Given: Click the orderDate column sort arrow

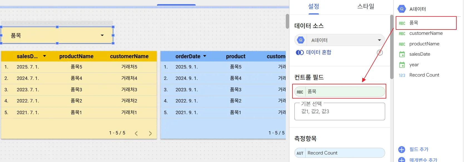Looking at the screenshot, I should [205, 56].
